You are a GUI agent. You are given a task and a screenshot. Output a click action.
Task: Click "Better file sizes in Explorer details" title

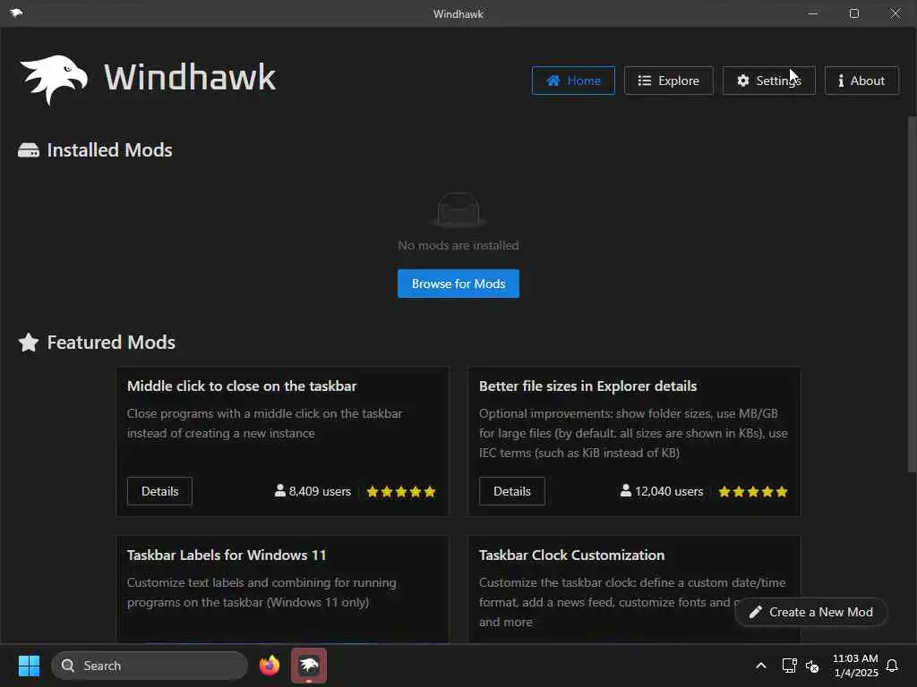(587, 386)
